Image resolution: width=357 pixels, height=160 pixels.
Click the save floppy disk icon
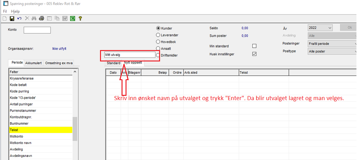point(12,19)
